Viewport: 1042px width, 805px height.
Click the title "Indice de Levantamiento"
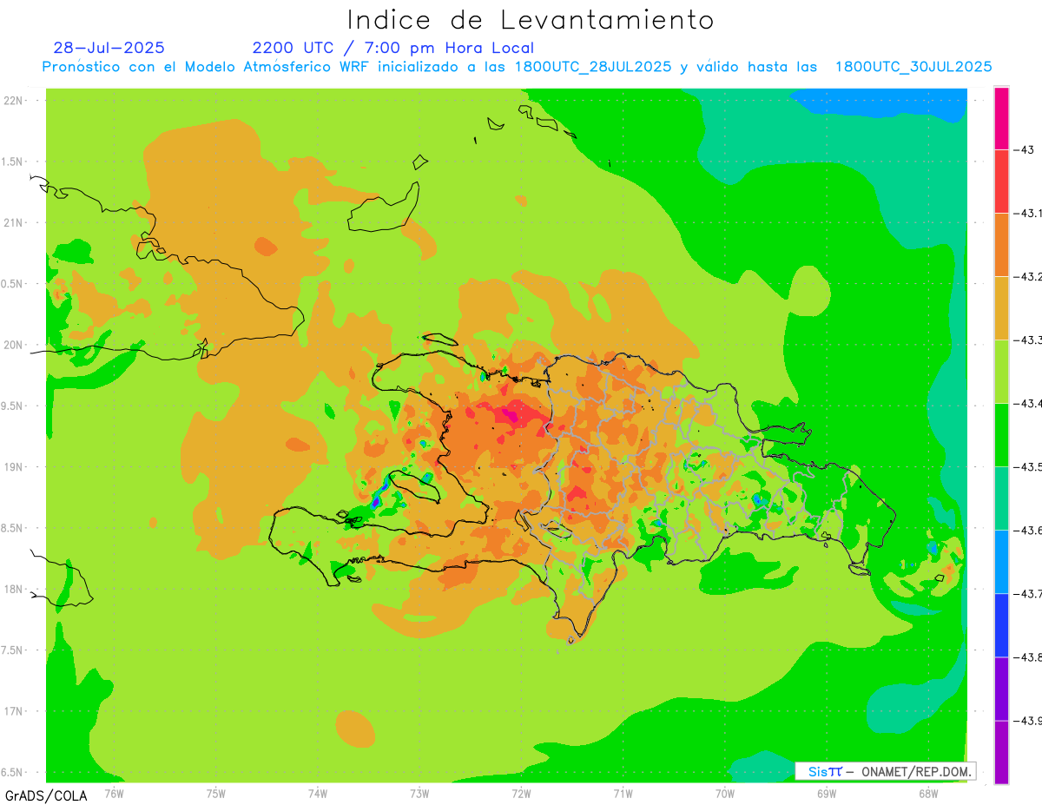coord(531,19)
